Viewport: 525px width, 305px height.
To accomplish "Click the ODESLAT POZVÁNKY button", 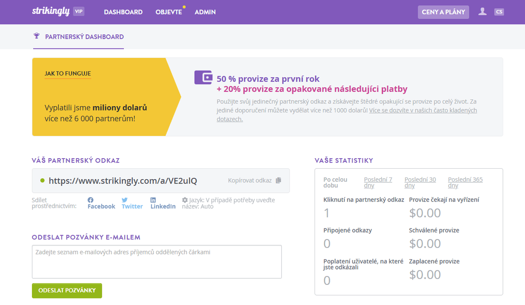I will pos(66,291).
